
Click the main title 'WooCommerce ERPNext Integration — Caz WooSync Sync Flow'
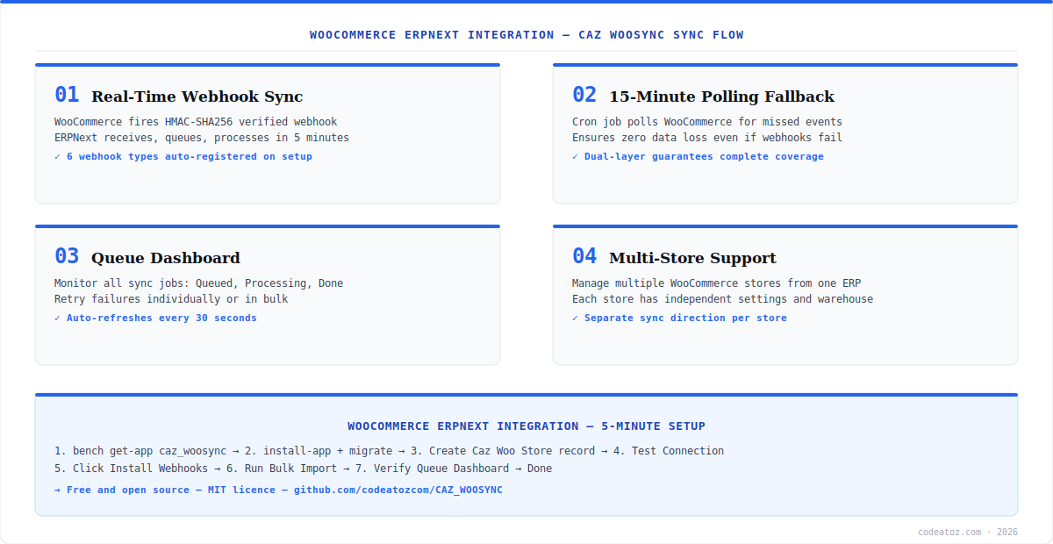pyautogui.click(x=526, y=35)
